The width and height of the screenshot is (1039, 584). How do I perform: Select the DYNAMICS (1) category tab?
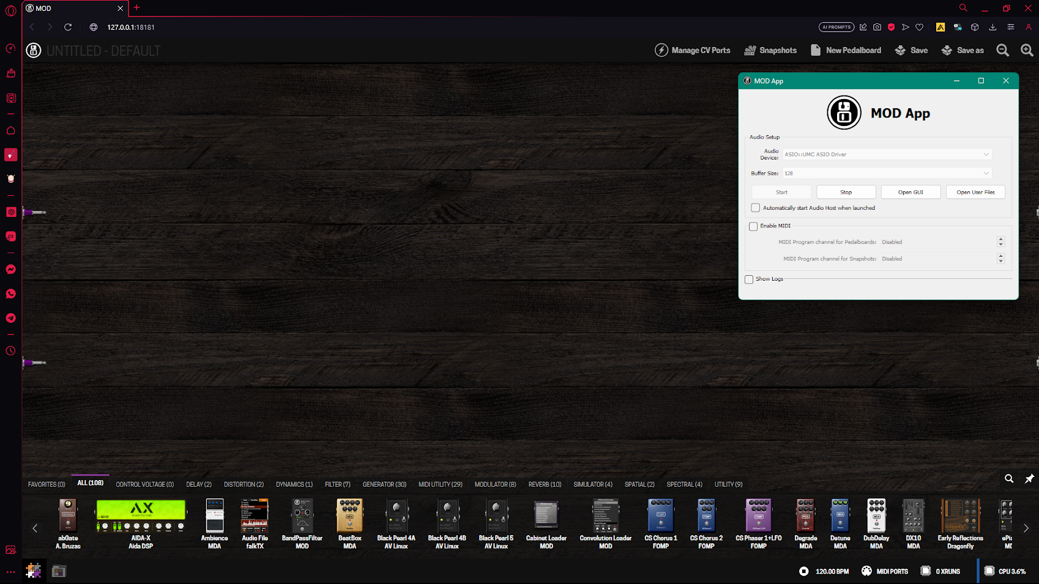point(294,484)
